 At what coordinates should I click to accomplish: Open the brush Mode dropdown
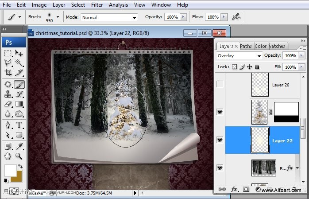134,18
